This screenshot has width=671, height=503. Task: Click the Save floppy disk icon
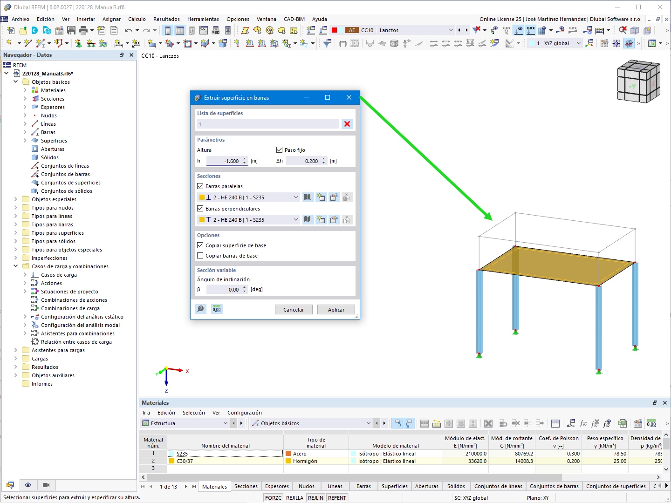(71, 30)
